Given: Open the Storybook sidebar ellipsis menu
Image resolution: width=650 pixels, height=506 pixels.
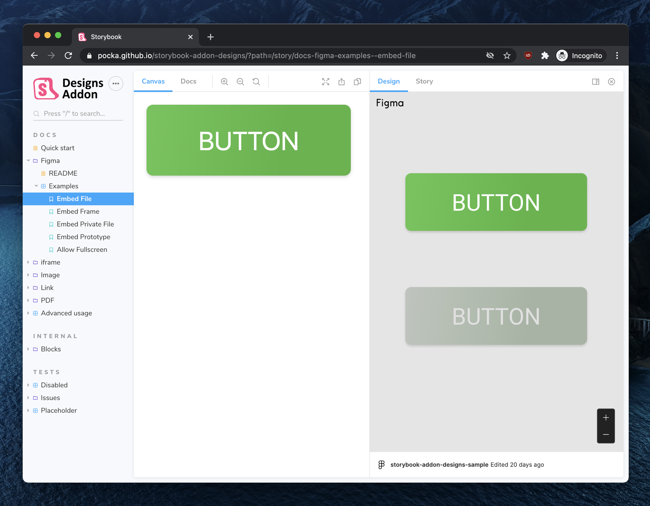Looking at the screenshot, I should tap(116, 84).
